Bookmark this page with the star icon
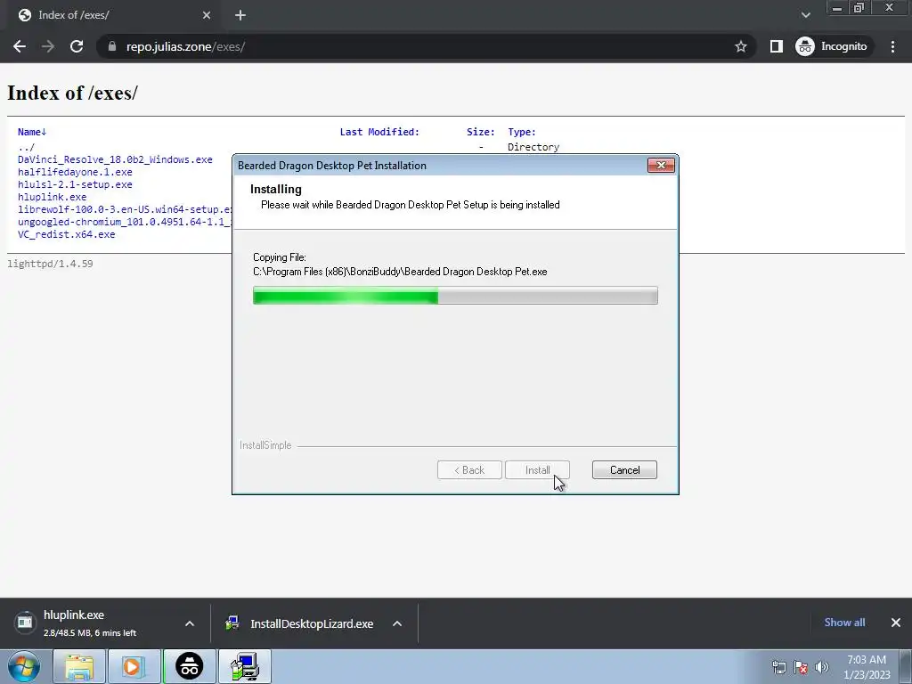912x684 pixels. click(740, 46)
